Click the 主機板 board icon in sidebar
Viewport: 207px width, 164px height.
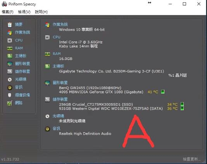[x=10, y=56]
